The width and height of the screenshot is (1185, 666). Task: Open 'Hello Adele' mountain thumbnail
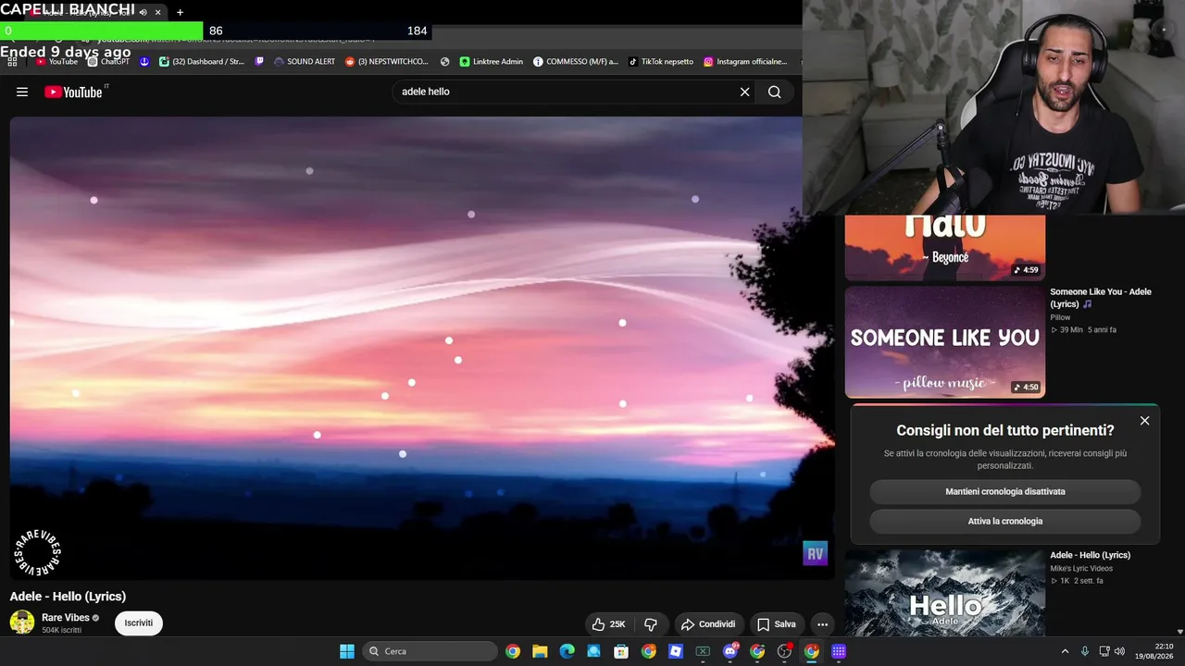click(945, 593)
